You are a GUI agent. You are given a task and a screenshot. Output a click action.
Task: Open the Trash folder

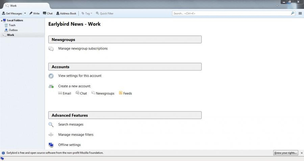12,25
